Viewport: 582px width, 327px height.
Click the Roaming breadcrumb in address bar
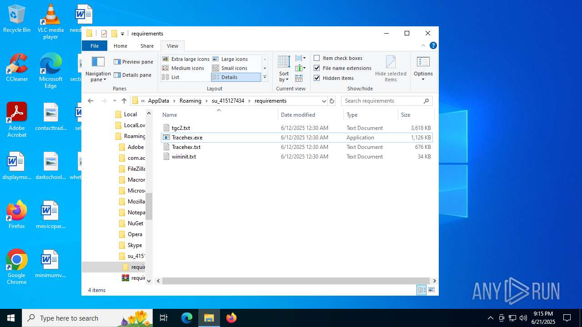(191, 101)
